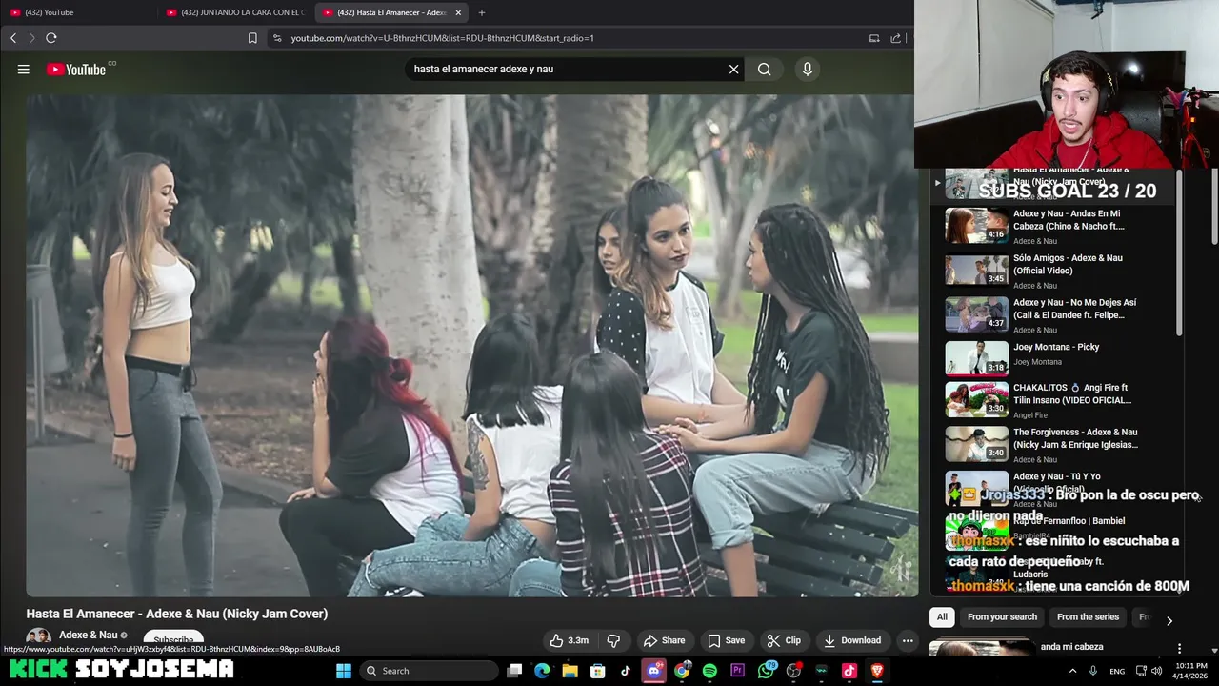Show hidden system tray icons
1219x686 pixels.
tap(1072, 671)
